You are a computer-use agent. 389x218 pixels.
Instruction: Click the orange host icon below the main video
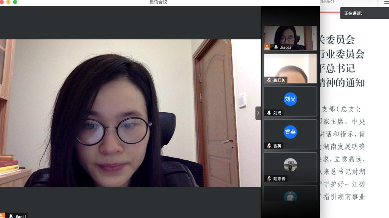(2, 216)
